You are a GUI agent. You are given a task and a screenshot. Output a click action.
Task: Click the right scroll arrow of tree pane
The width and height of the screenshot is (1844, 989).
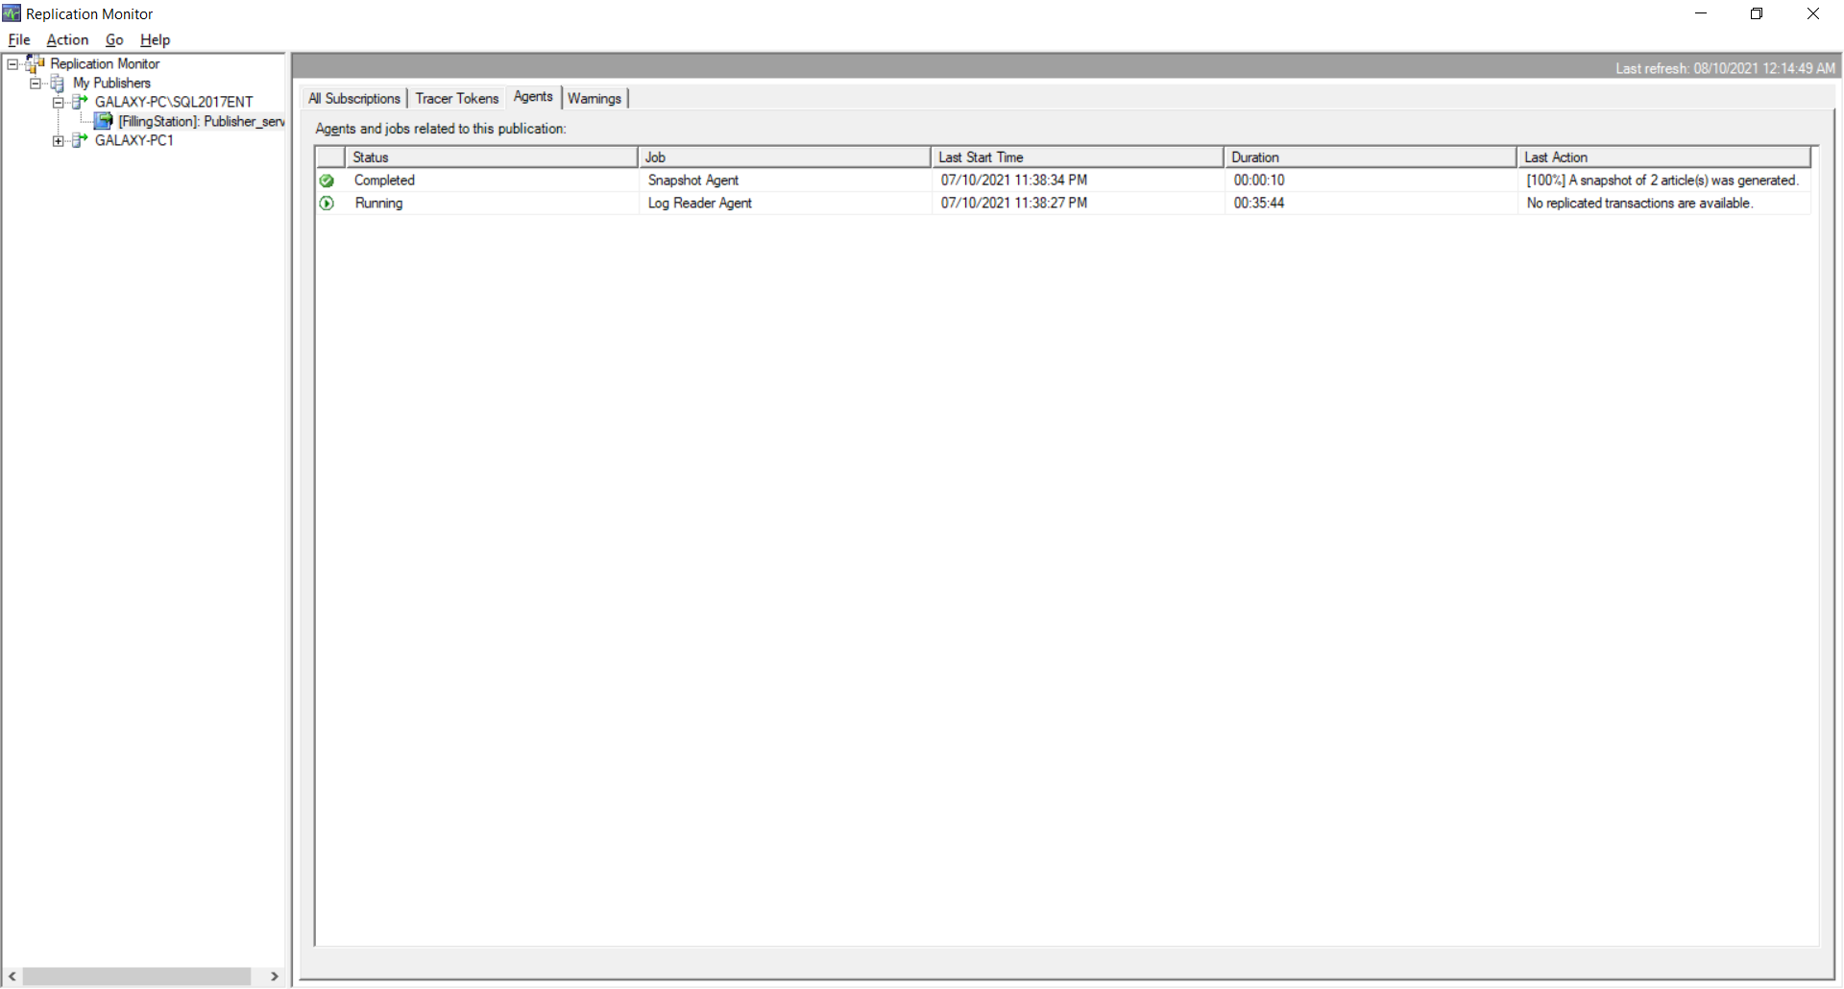tap(275, 977)
